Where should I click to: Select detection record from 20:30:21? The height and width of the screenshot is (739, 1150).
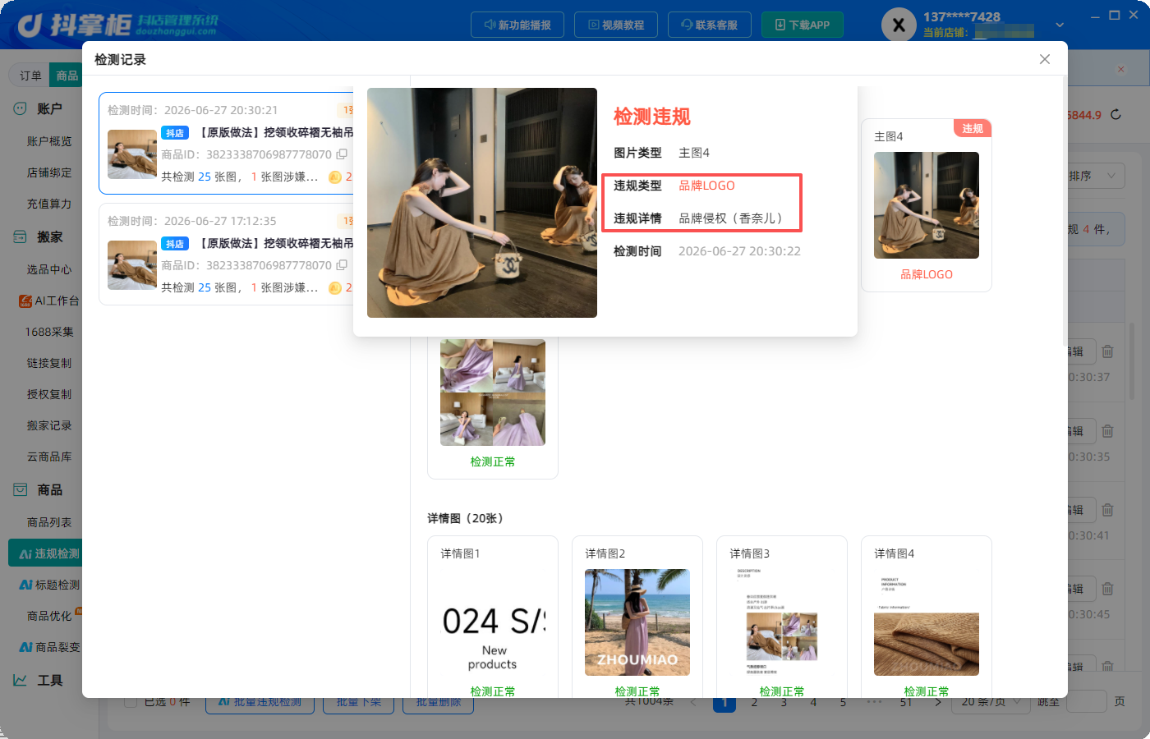pos(227,144)
